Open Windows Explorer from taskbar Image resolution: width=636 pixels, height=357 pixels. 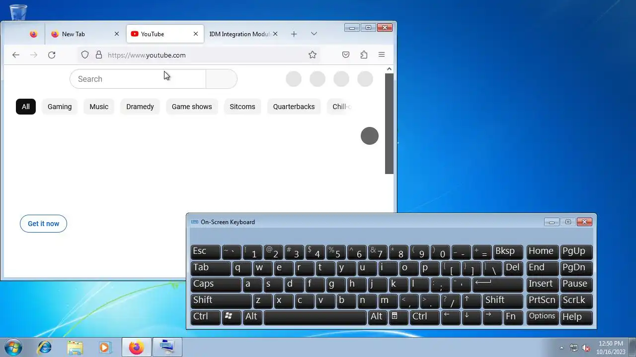[x=75, y=347]
